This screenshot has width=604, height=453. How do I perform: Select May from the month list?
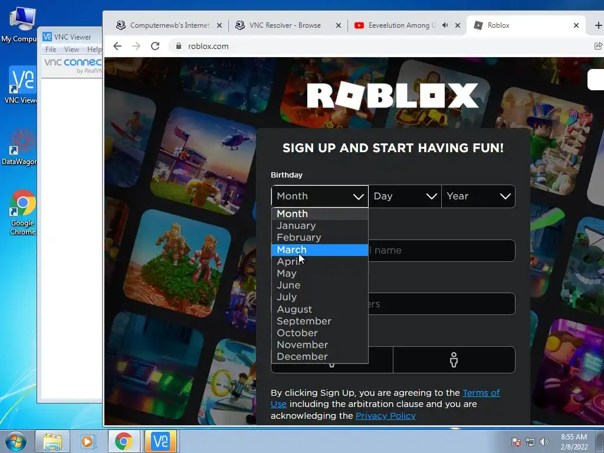[320, 274]
